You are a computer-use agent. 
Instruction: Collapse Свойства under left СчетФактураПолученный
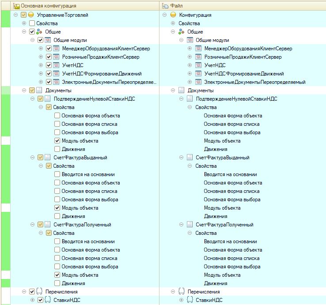click(41, 233)
